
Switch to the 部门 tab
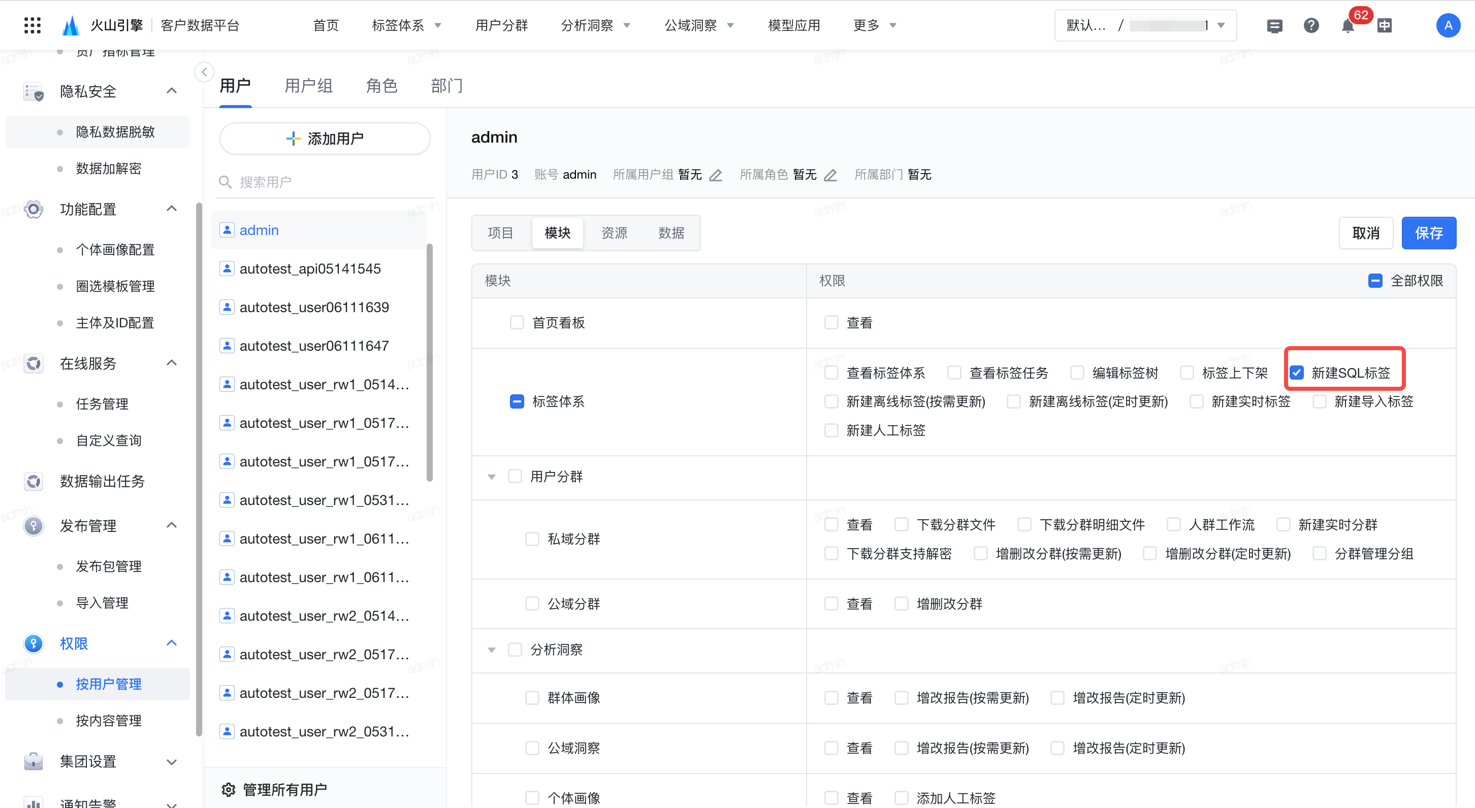(x=447, y=86)
